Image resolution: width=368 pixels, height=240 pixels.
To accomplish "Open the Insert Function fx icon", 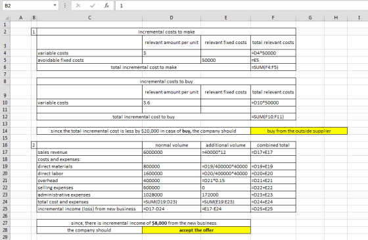I will point(106,6).
